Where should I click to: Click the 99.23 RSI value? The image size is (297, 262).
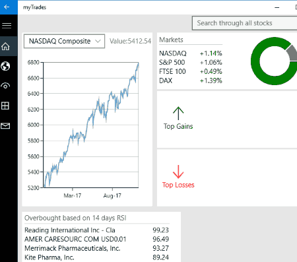(160, 230)
